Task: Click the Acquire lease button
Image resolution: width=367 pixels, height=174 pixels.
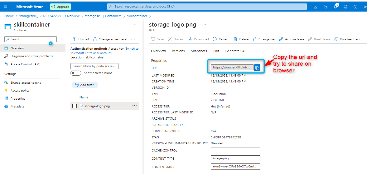Action: point(291,39)
